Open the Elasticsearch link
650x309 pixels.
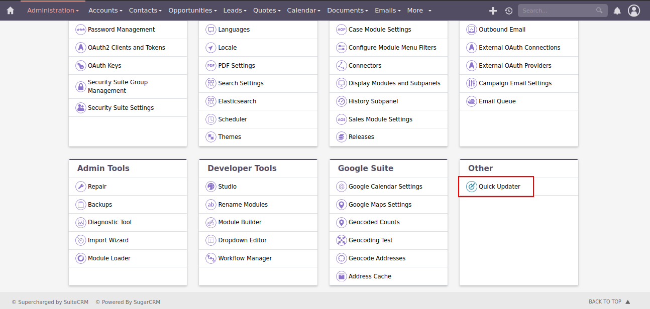click(237, 101)
